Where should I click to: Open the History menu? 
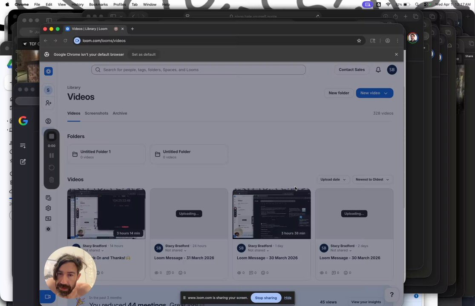click(x=78, y=5)
